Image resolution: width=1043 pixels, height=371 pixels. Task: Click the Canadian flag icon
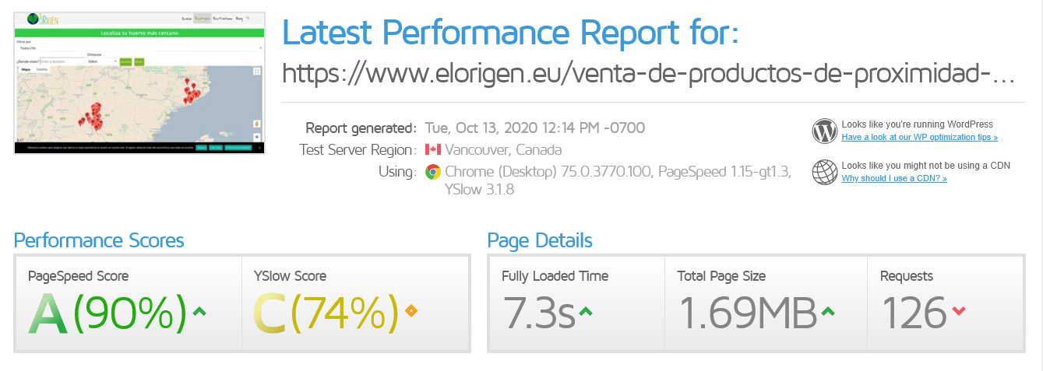432,149
